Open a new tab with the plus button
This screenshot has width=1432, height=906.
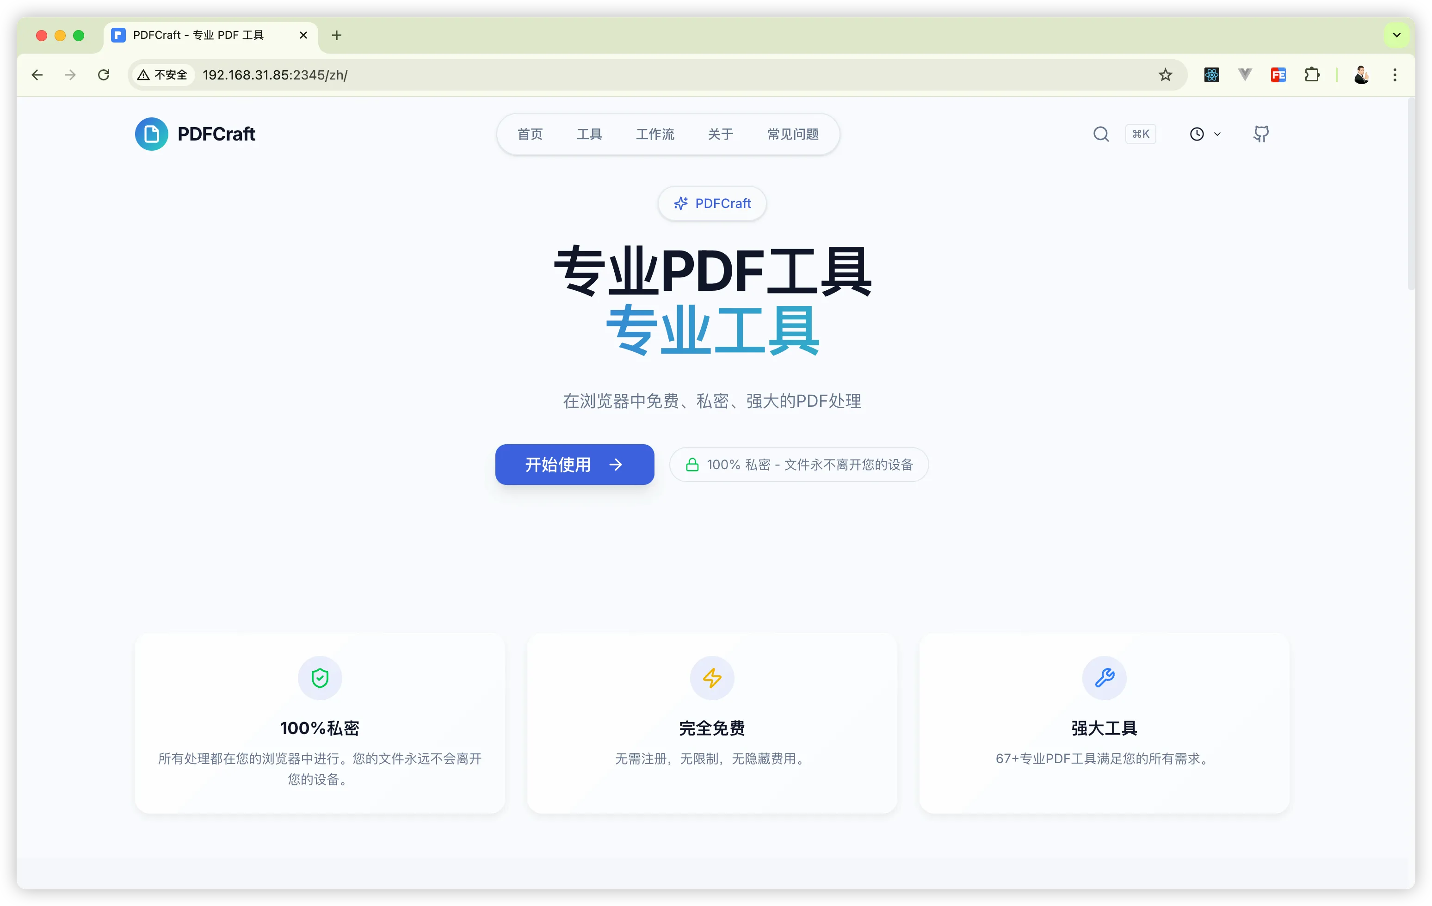(337, 35)
